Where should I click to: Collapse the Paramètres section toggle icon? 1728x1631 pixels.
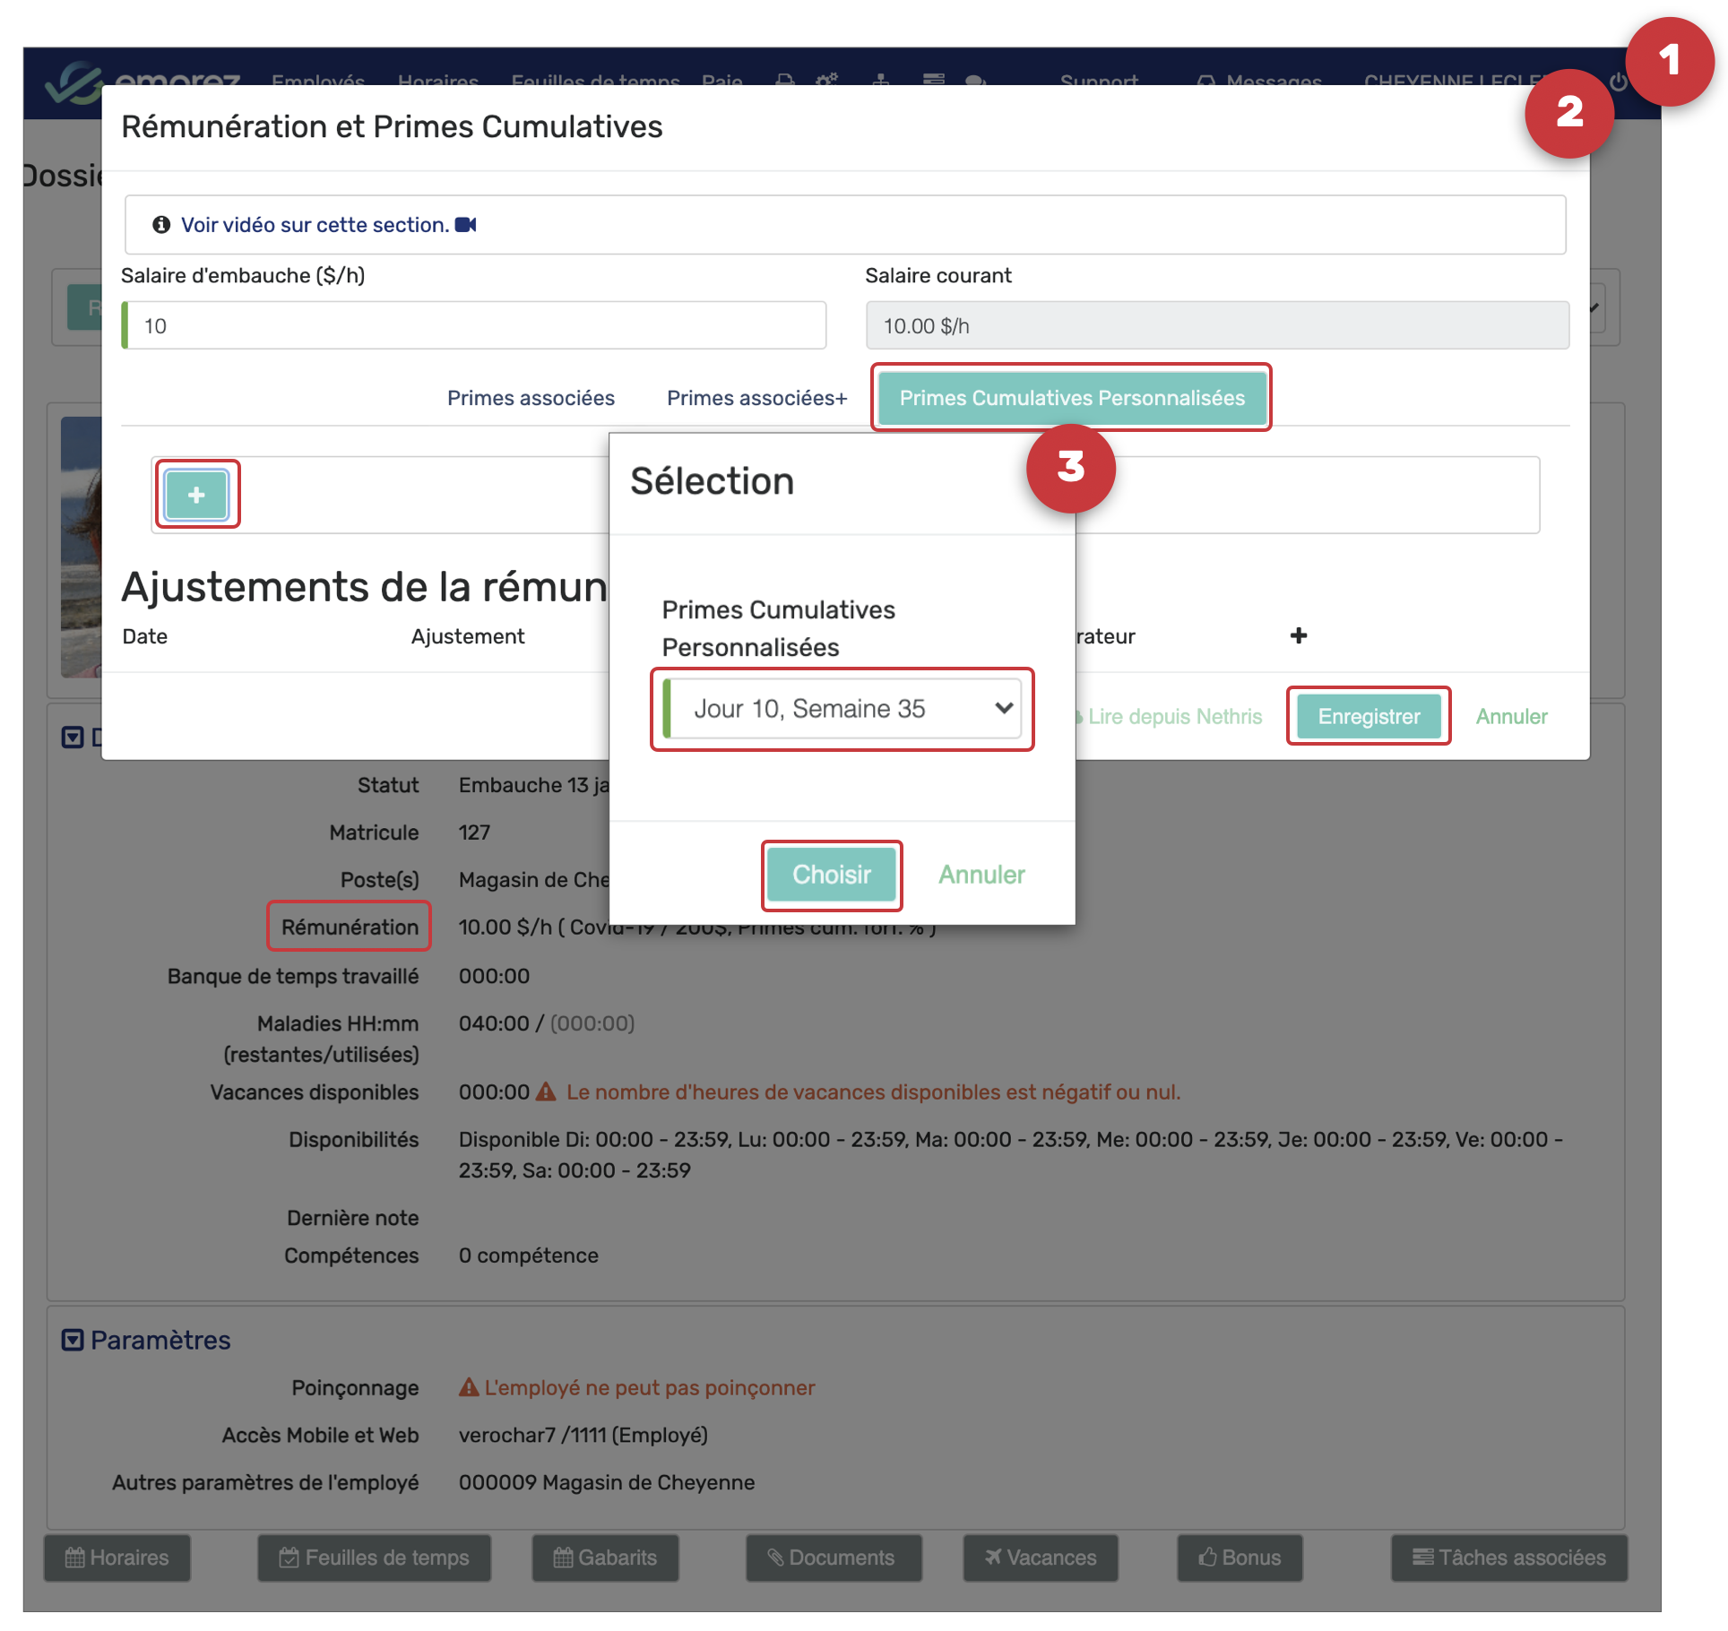point(73,1340)
